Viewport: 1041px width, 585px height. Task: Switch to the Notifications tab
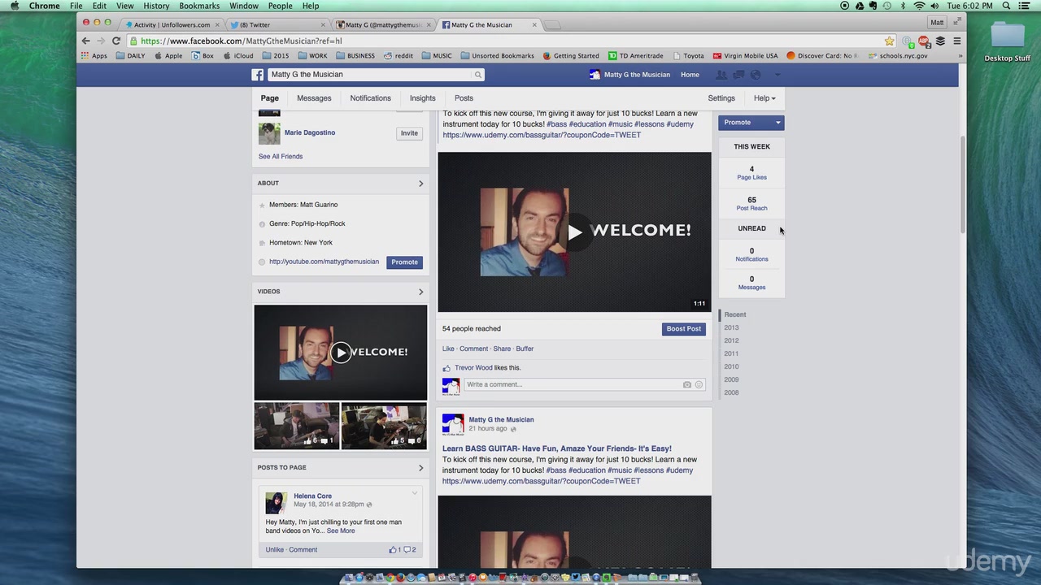pyautogui.click(x=370, y=98)
